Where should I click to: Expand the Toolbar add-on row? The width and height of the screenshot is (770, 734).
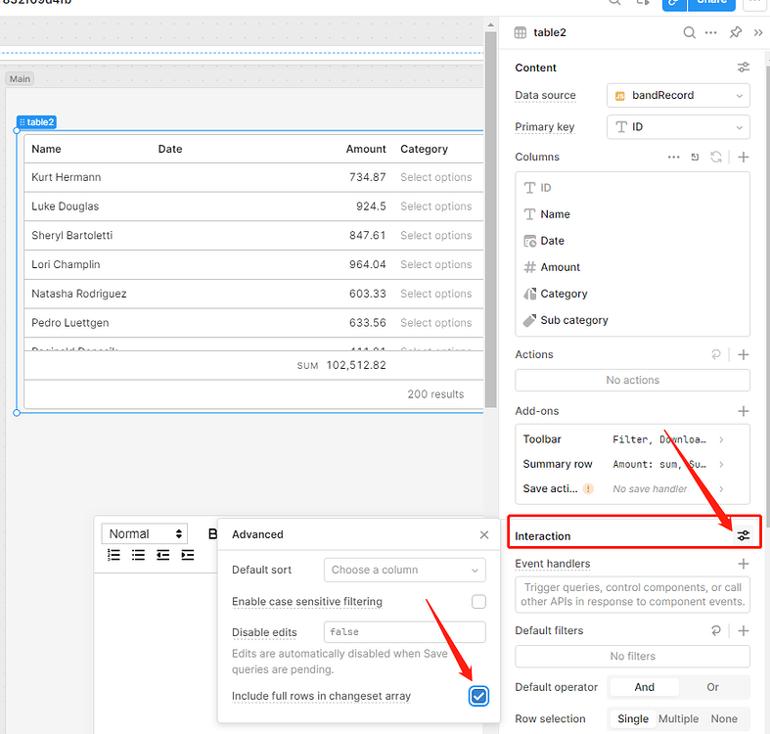point(632,439)
